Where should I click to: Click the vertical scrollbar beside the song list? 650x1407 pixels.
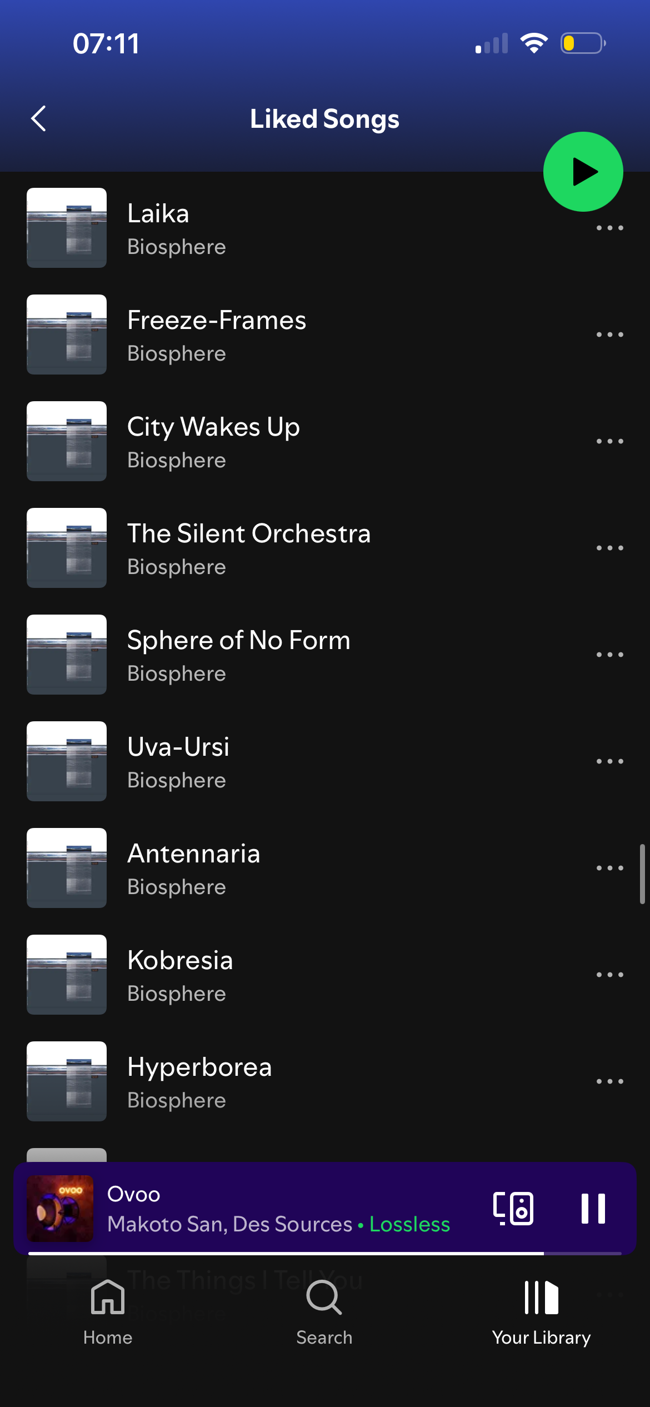tap(642, 874)
